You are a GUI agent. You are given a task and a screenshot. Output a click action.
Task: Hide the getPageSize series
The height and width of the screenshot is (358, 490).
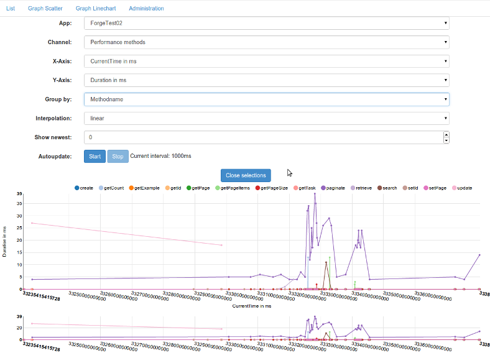[x=272, y=188]
